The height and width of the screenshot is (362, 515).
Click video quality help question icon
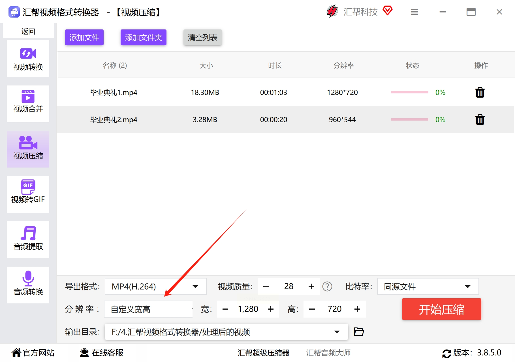click(x=327, y=286)
